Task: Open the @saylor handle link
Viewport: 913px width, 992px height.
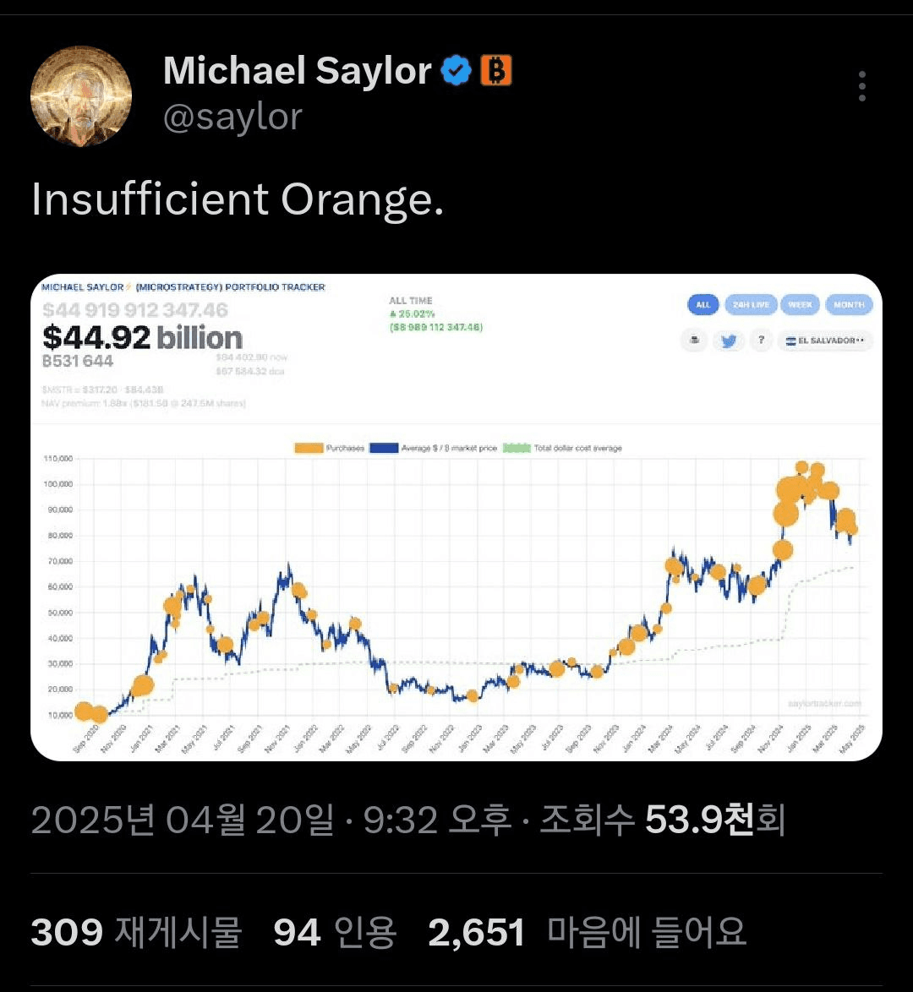Action: point(232,117)
